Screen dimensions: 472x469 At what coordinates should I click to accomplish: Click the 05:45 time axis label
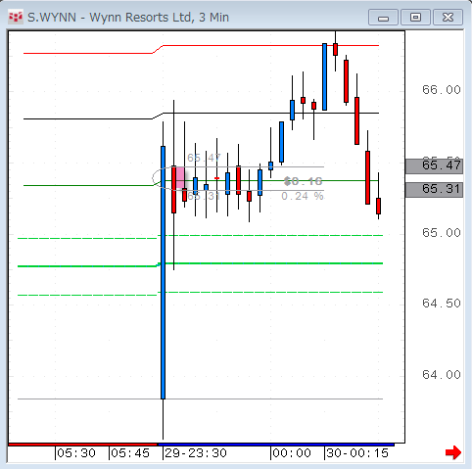(x=130, y=453)
